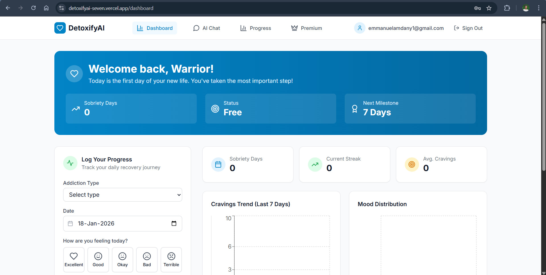Image resolution: width=546 pixels, height=275 pixels.
Task: Click the Status Free value
Action: pyautogui.click(x=233, y=112)
